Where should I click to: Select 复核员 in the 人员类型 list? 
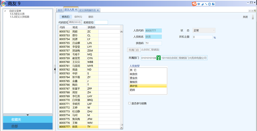tap(148, 82)
